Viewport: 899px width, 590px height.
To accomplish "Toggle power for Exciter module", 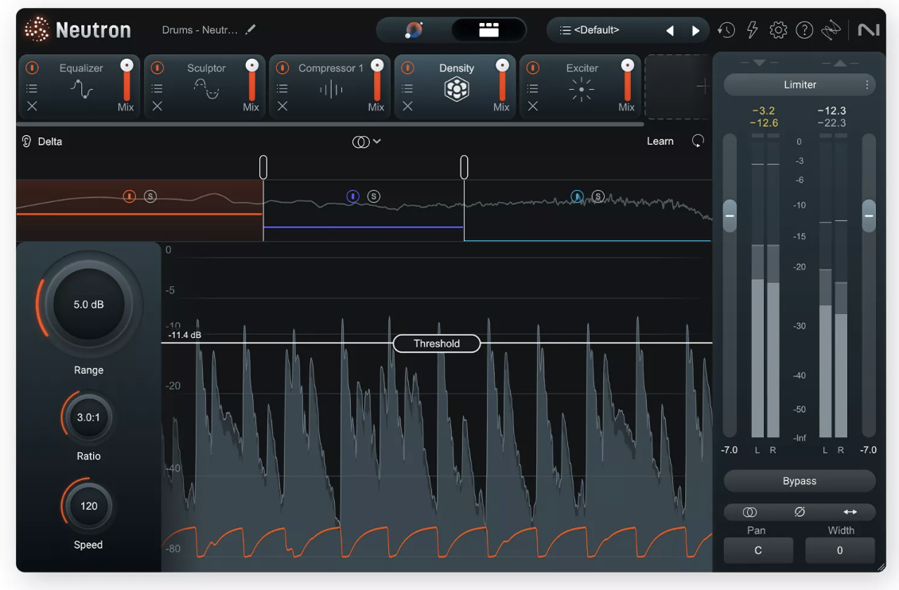I will (x=532, y=68).
